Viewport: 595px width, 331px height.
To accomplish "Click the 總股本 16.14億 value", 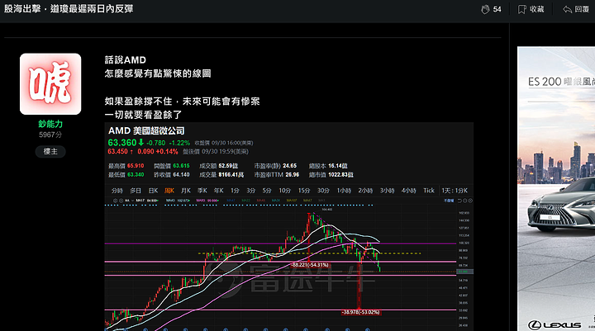I will (338, 166).
